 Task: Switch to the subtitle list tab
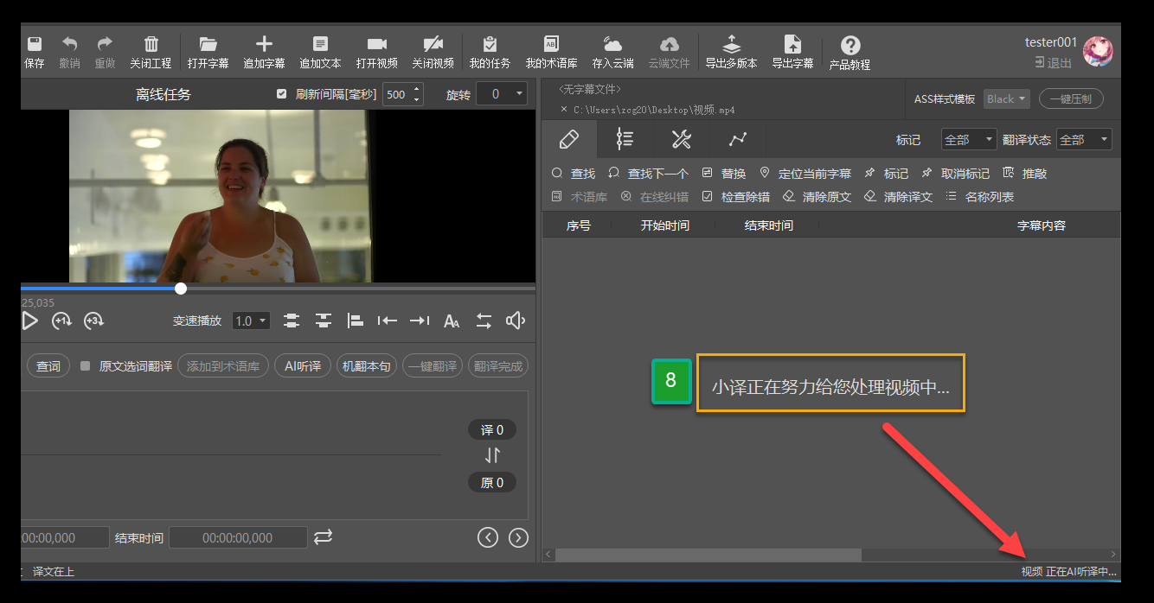(625, 138)
